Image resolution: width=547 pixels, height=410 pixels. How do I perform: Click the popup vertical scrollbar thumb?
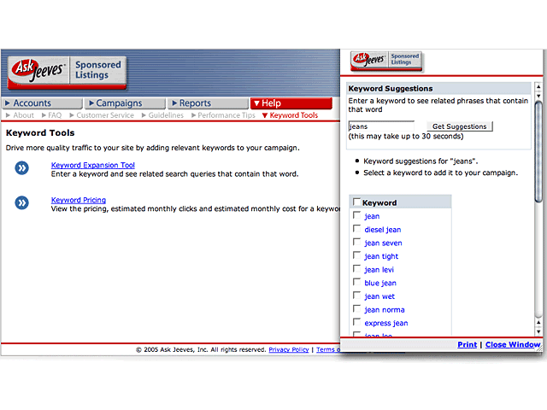pyautogui.click(x=538, y=150)
